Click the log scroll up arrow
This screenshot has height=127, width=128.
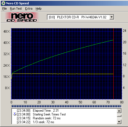pyautogui.click(x=119, y=111)
